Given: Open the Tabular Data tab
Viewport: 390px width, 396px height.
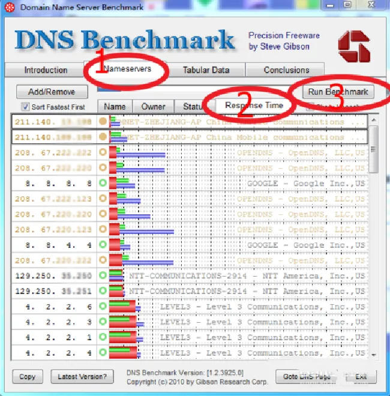Looking at the screenshot, I should click(x=206, y=70).
